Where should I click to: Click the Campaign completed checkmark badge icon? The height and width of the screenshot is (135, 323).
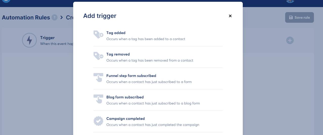[x=98, y=121]
